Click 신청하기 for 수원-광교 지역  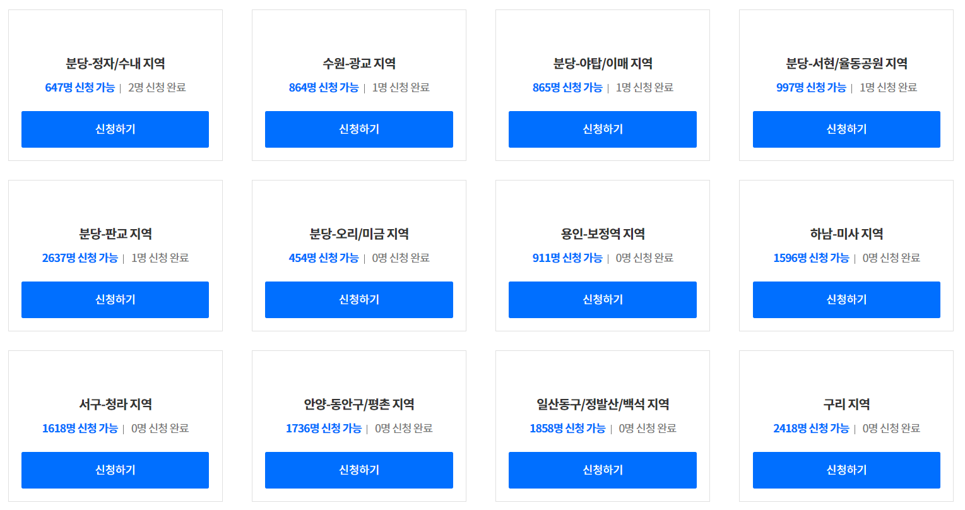pyautogui.click(x=358, y=129)
